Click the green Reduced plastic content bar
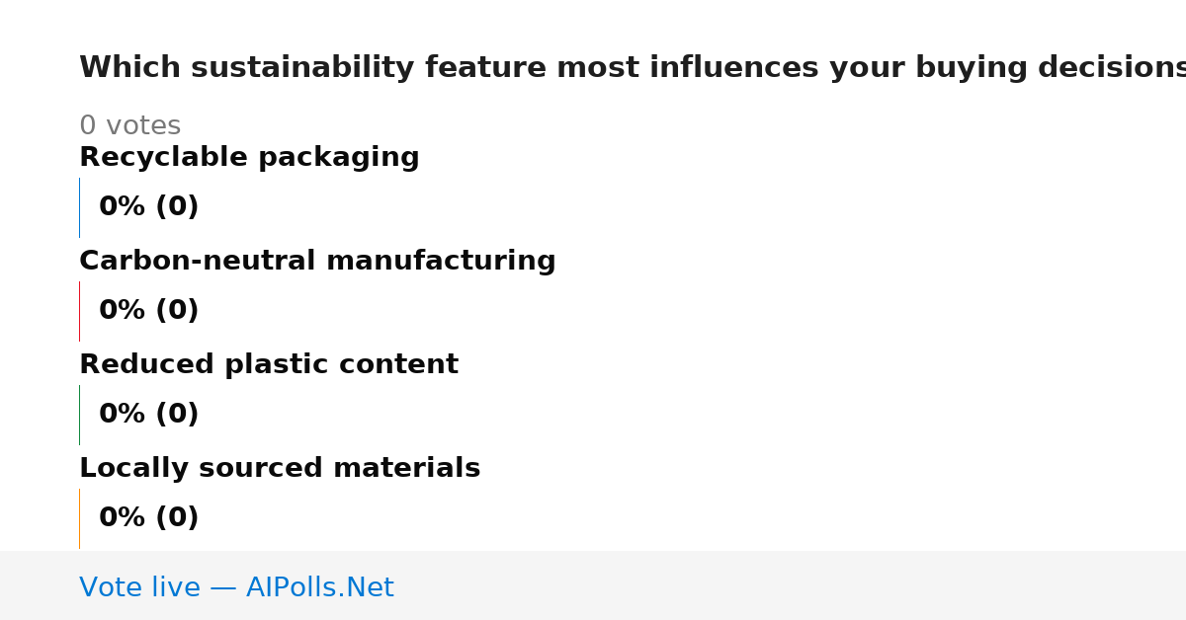The image size is (1186, 620). coord(79,415)
